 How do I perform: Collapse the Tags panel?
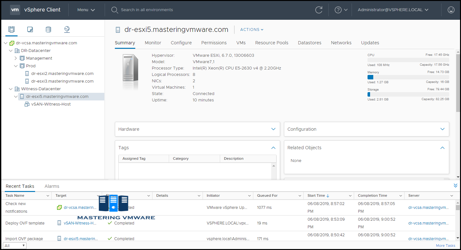coord(273,148)
